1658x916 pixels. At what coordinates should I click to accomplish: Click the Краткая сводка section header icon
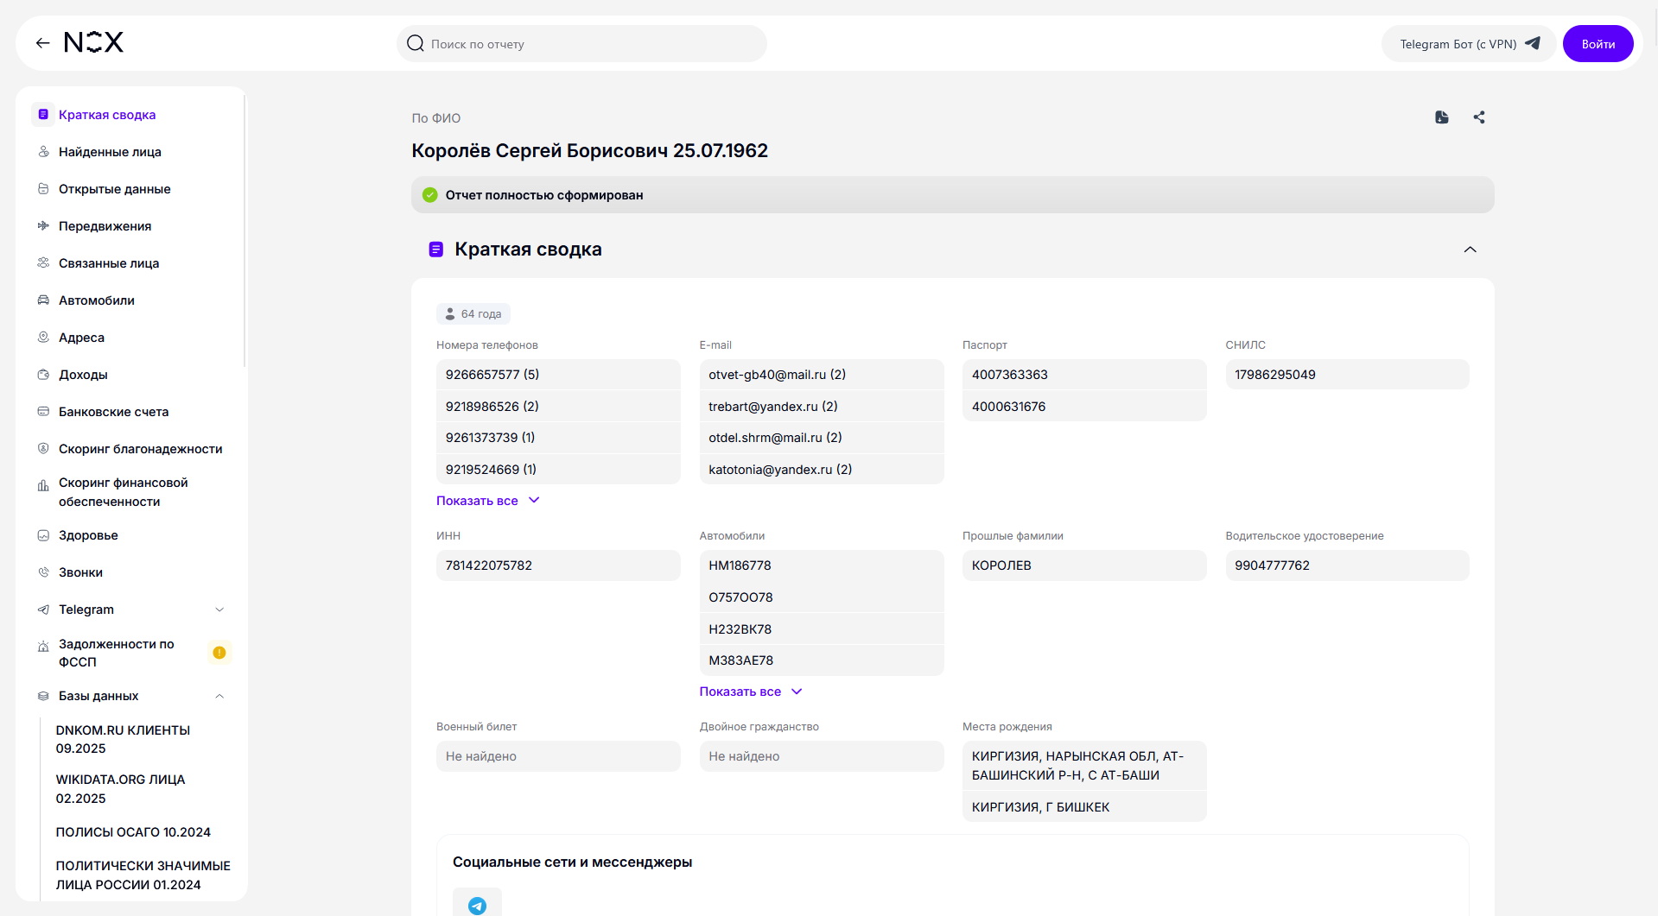(436, 250)
